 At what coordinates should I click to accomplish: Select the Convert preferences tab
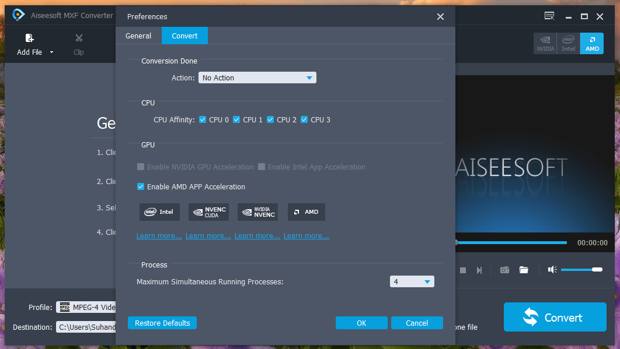184,36
